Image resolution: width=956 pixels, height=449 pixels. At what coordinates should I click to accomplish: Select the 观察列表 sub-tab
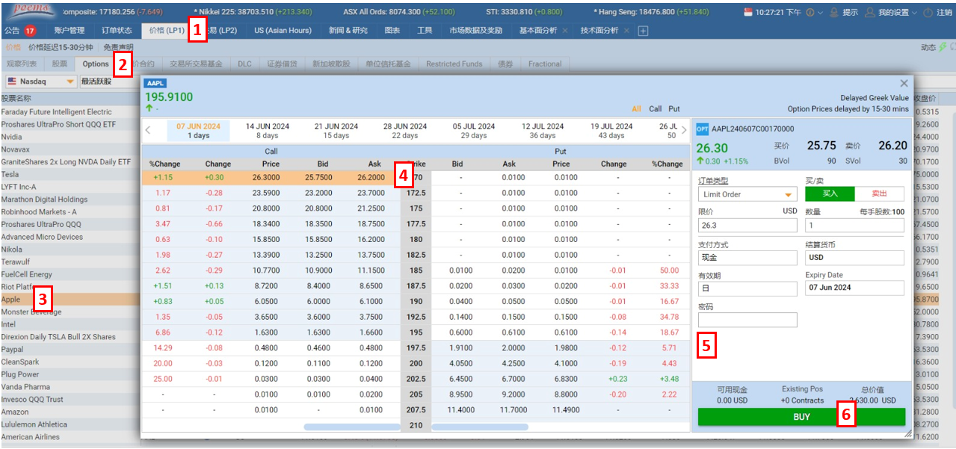[22, 64]
